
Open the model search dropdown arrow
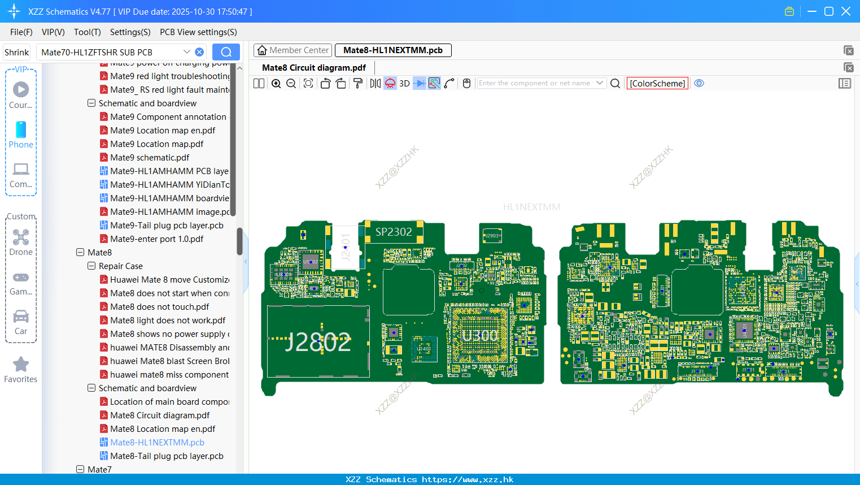coord(187,52)
